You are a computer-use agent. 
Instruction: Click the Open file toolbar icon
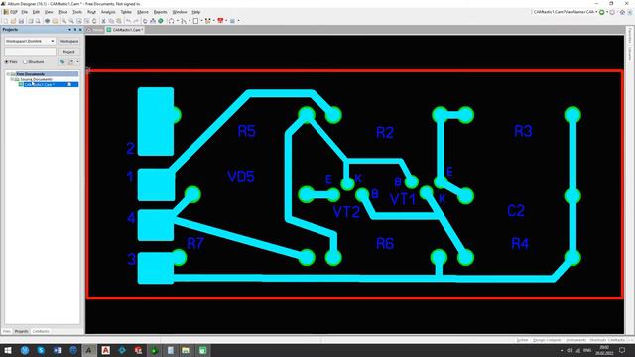pos(13,21)
